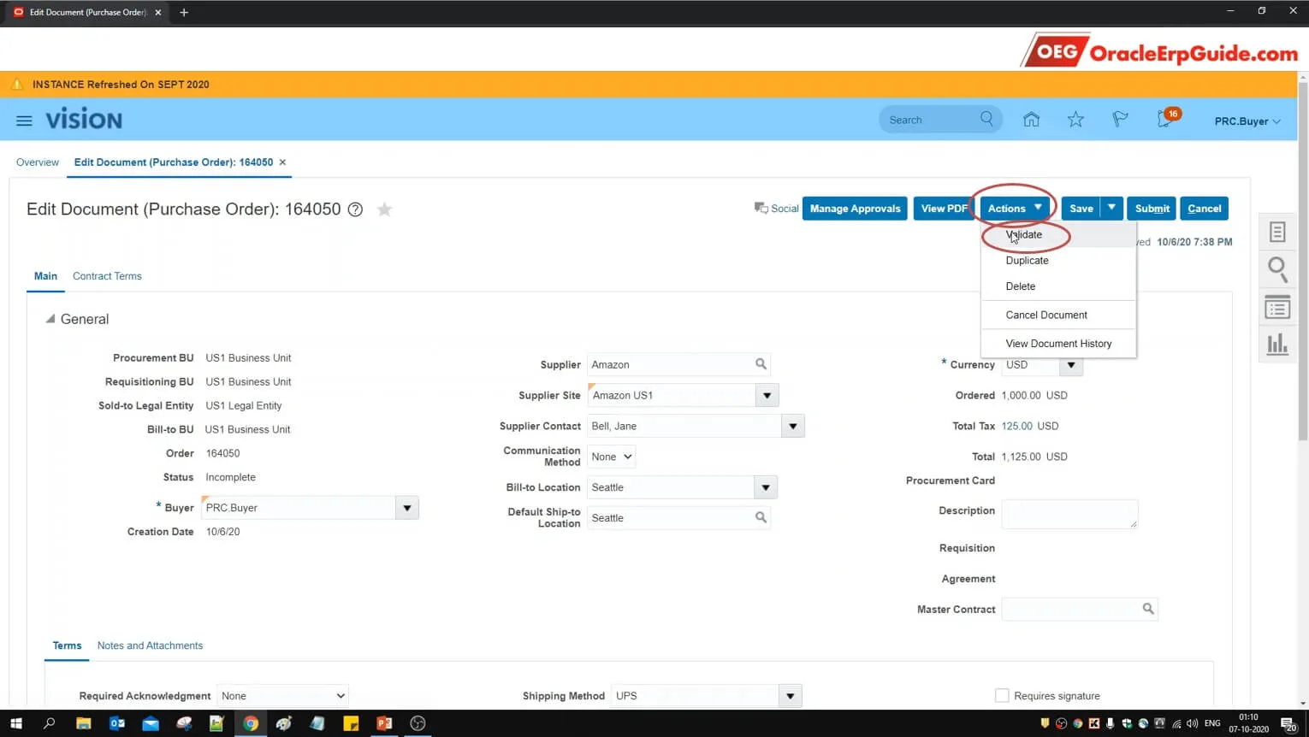1309x737 pixels.
Task: Open Outlook from the taskbar
Action: [117, 723]
